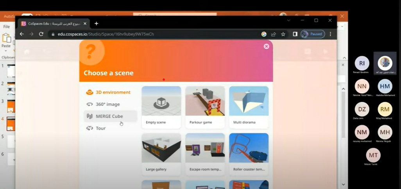Image resolution: width=401 pixels, height=189 pixels.
Task: Select slide 1 thumbnail in PowerPoint
Action: point(11,71)
